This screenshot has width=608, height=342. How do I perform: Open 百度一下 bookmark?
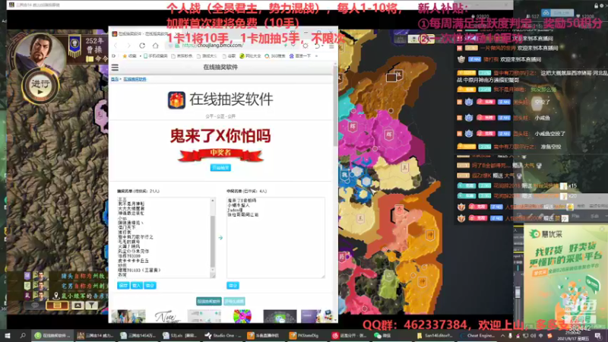300,56
